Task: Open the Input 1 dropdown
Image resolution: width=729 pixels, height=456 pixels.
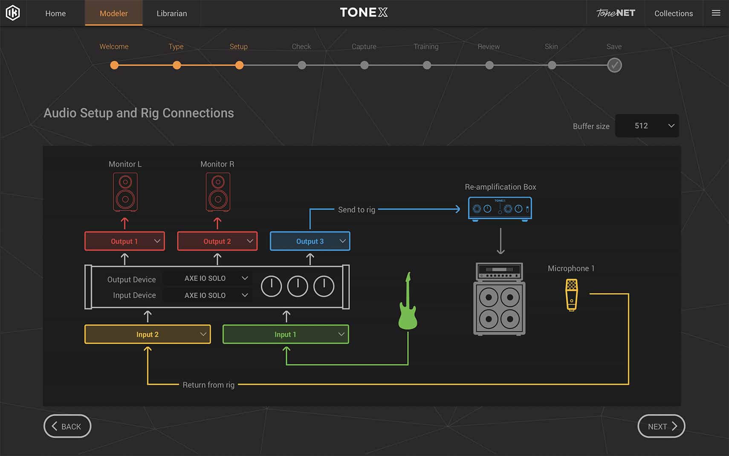Action: (285, 334)
